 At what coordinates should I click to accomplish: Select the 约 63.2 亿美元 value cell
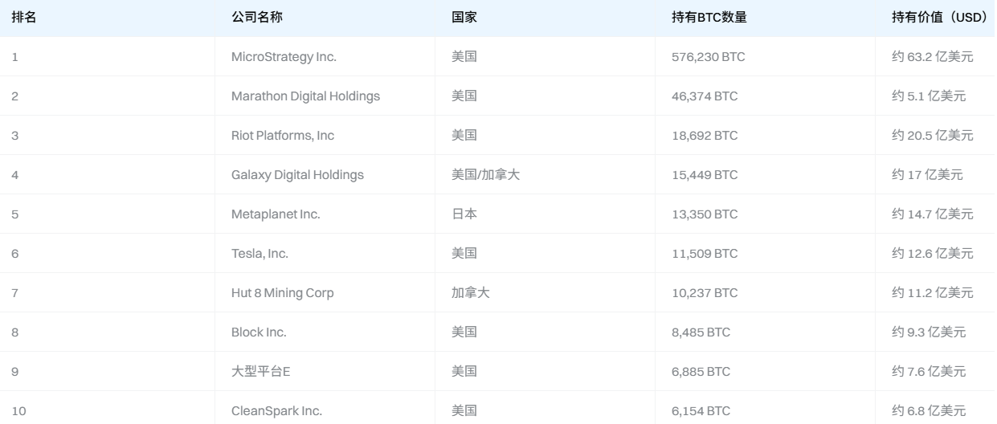(x=932, y=57)
